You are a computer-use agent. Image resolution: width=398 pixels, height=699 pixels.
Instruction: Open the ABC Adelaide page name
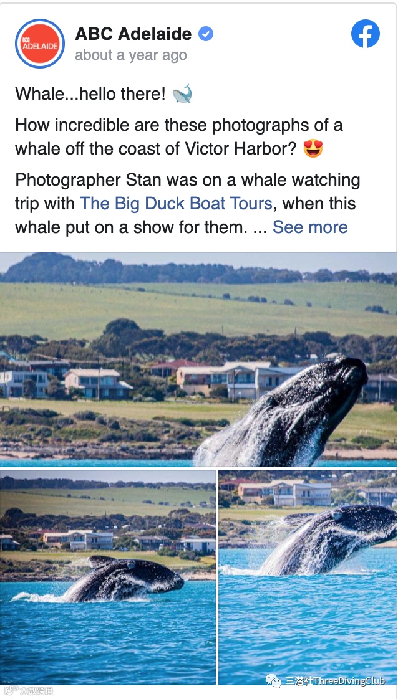pyautogui.click(x=133, y=34)
